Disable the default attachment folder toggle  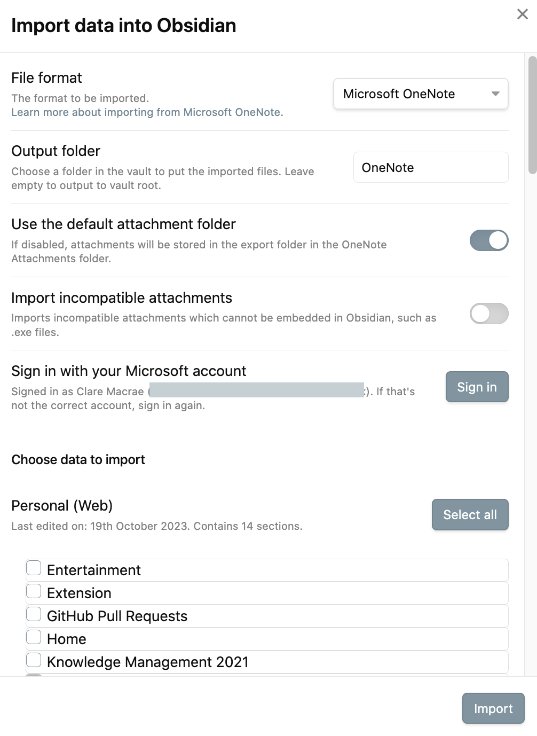tap(488, 240)
